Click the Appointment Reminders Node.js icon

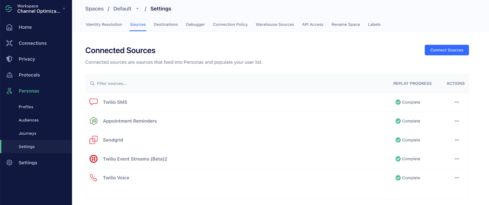pyautogui.click(x=94, y=121)
